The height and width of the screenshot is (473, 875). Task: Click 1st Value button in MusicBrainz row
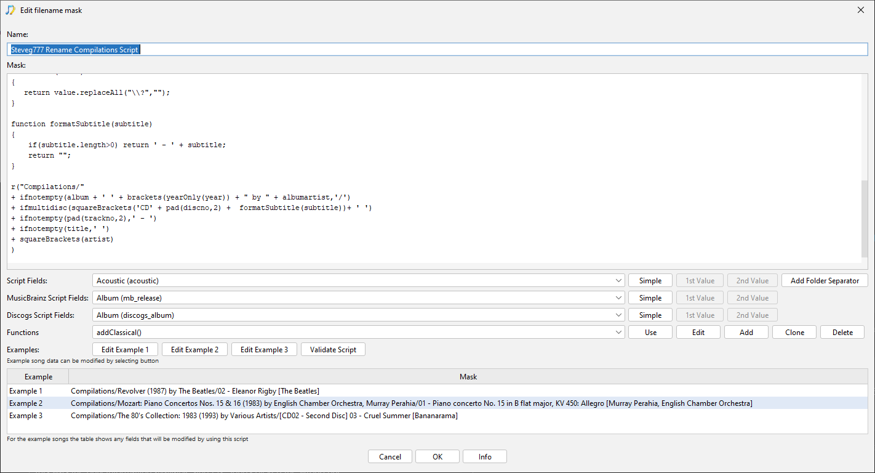(700, 298)
